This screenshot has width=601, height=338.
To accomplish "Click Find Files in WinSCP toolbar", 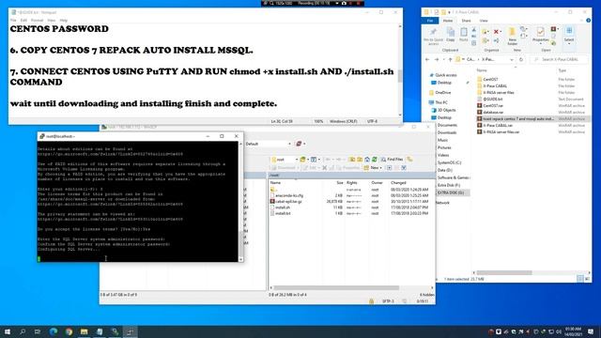I will click(x=392, y=160).
